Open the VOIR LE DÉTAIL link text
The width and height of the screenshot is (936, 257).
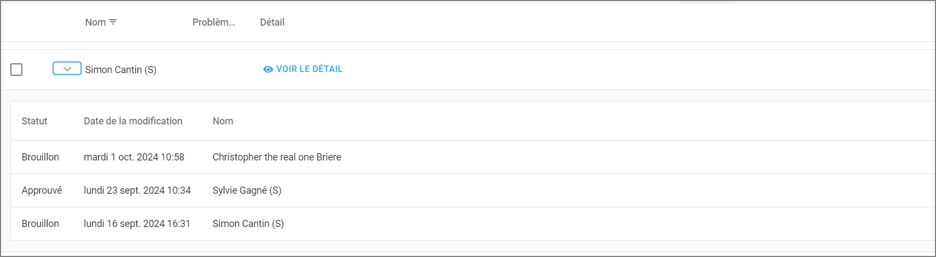tap(309, 69)
